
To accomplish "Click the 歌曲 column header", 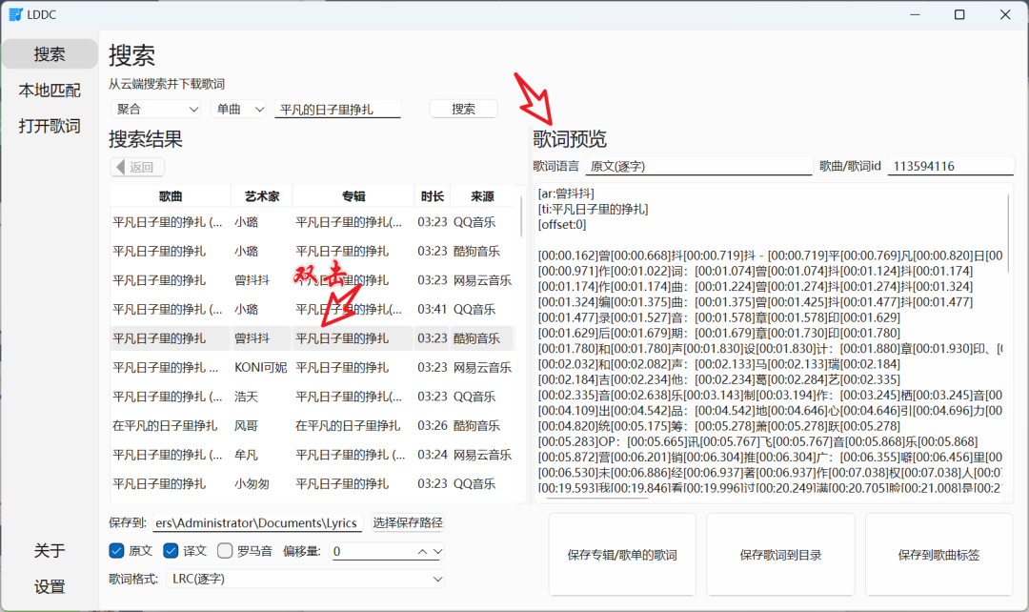I will (171, 196).
